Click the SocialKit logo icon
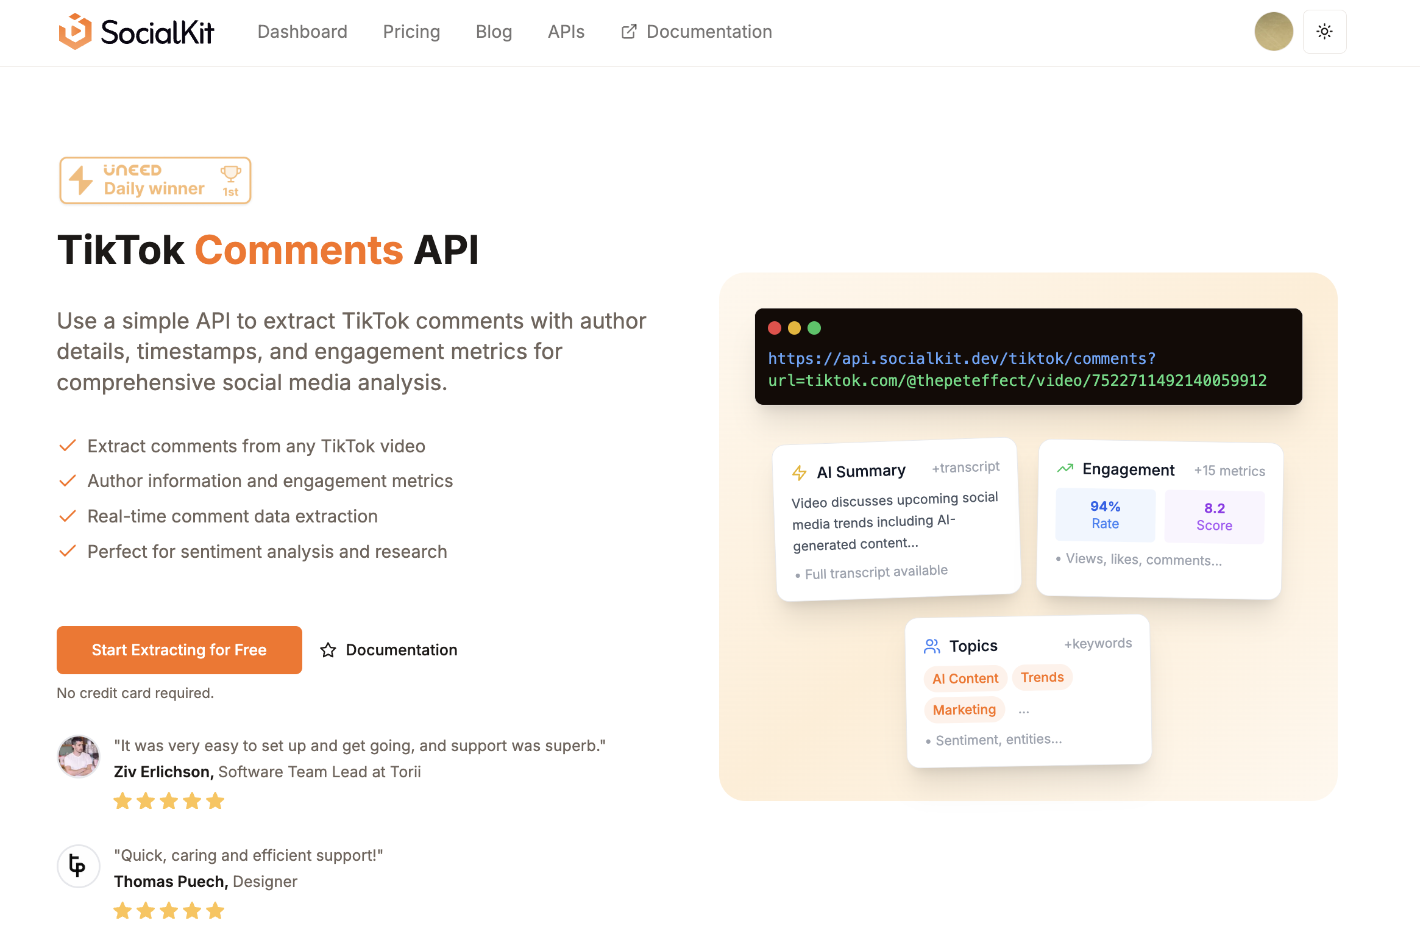The image size is (1420, 951). (74, 31)
